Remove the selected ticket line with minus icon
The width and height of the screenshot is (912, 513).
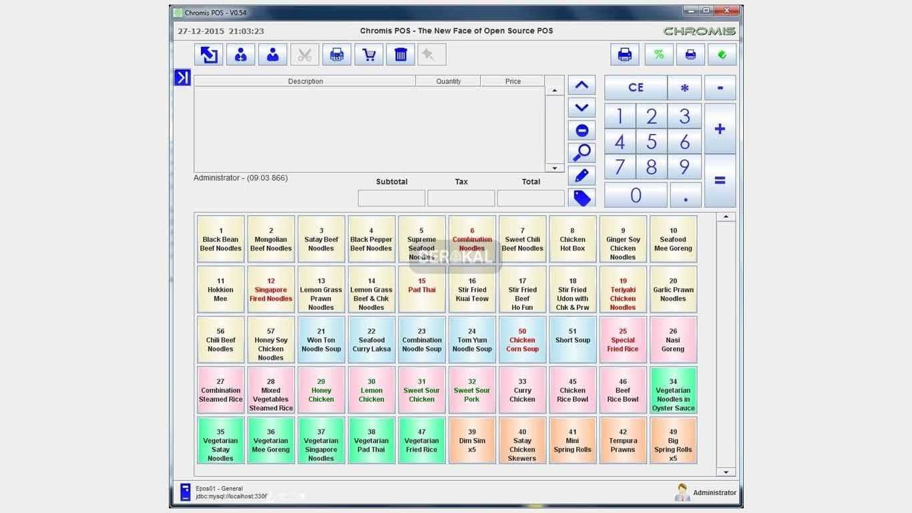[x=582, y=130]
